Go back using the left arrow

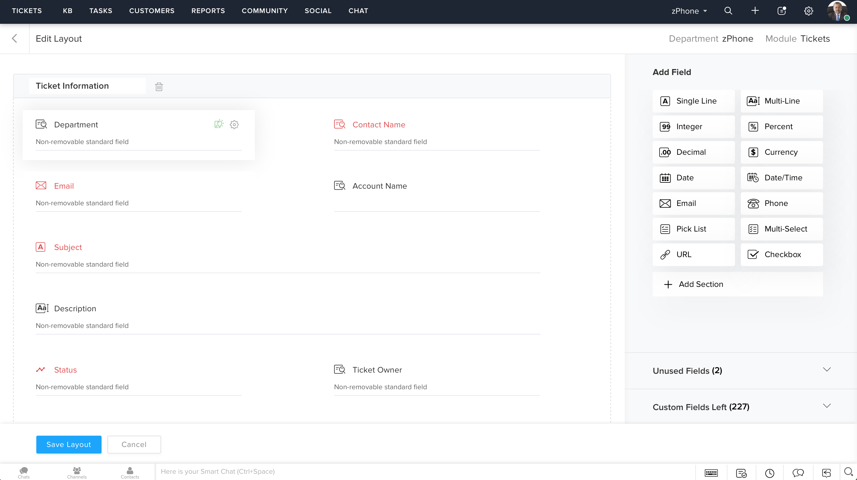[14, 39]
